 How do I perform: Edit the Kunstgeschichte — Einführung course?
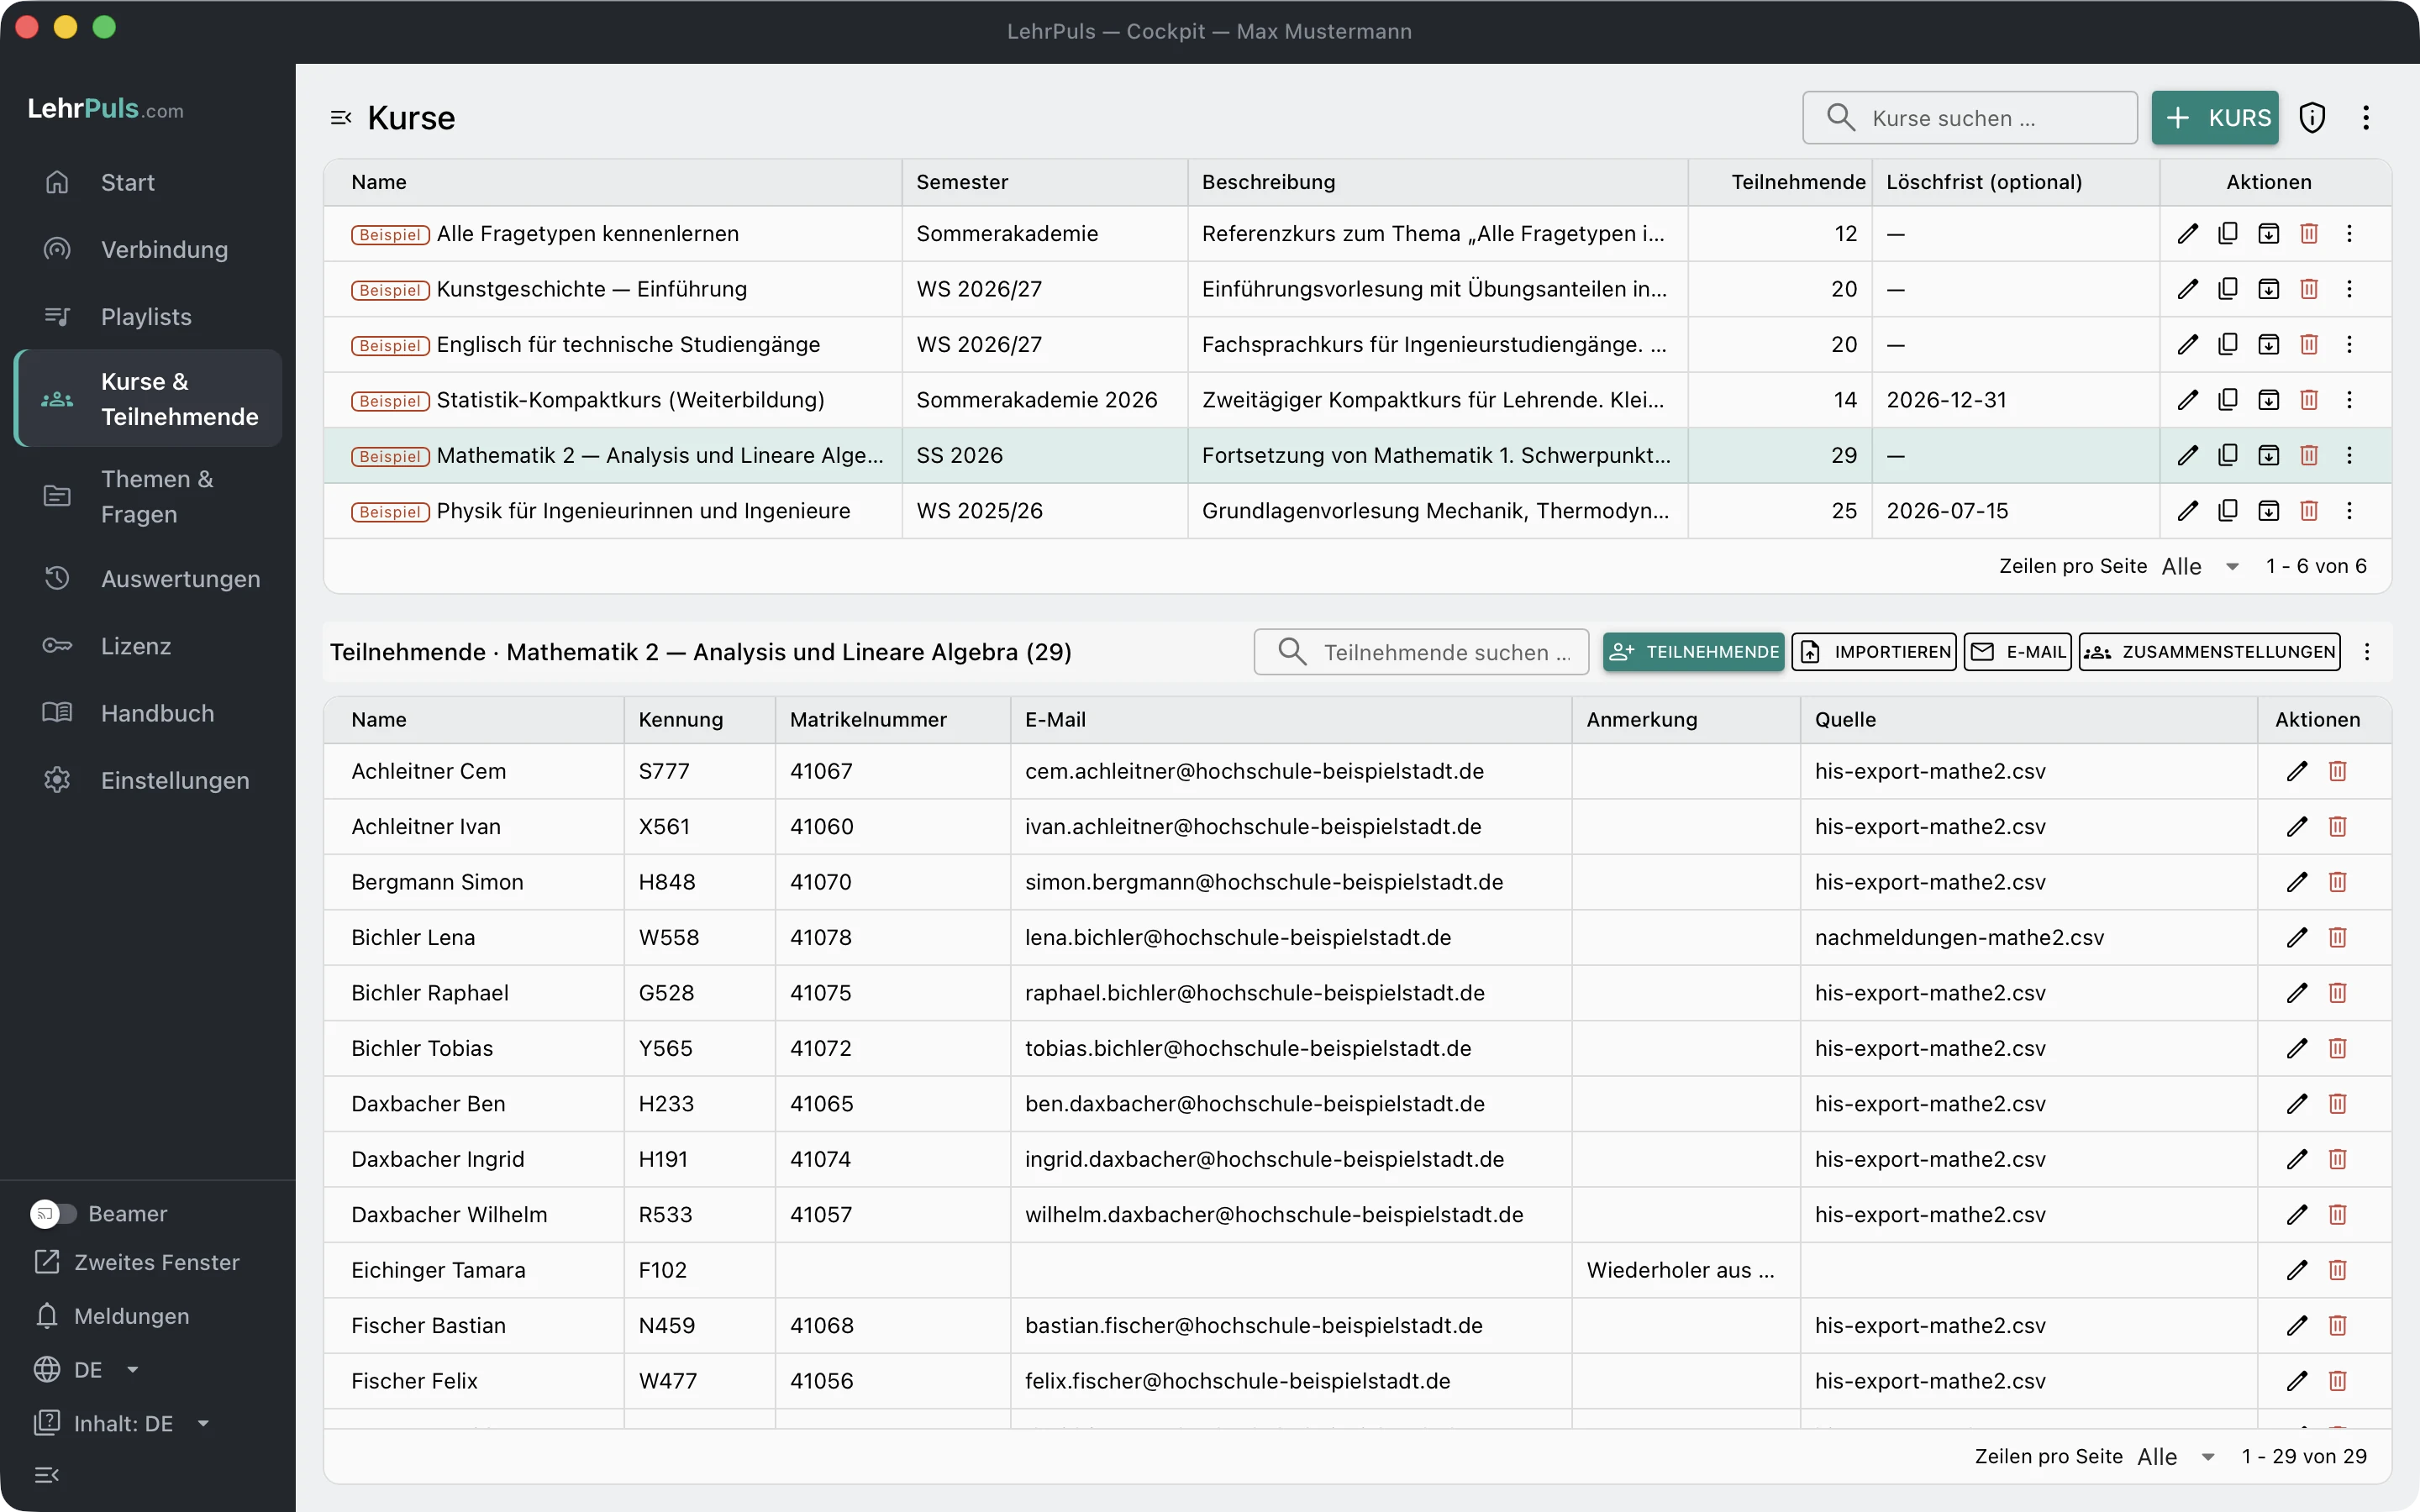(x=2187, y=289)
